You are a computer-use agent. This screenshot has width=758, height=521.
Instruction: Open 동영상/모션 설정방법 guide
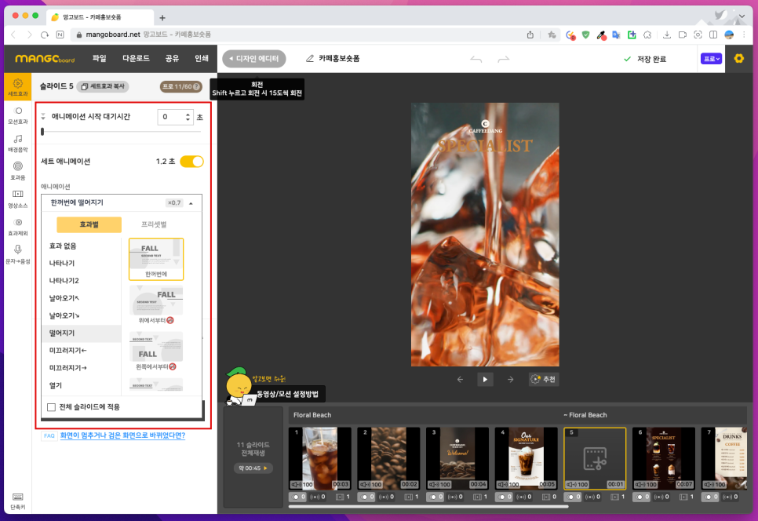288,395
